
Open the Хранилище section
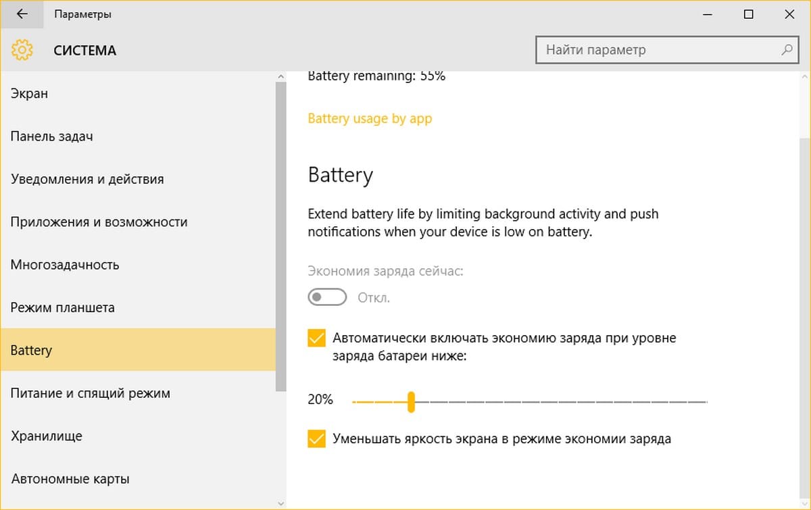click(138, 436)
